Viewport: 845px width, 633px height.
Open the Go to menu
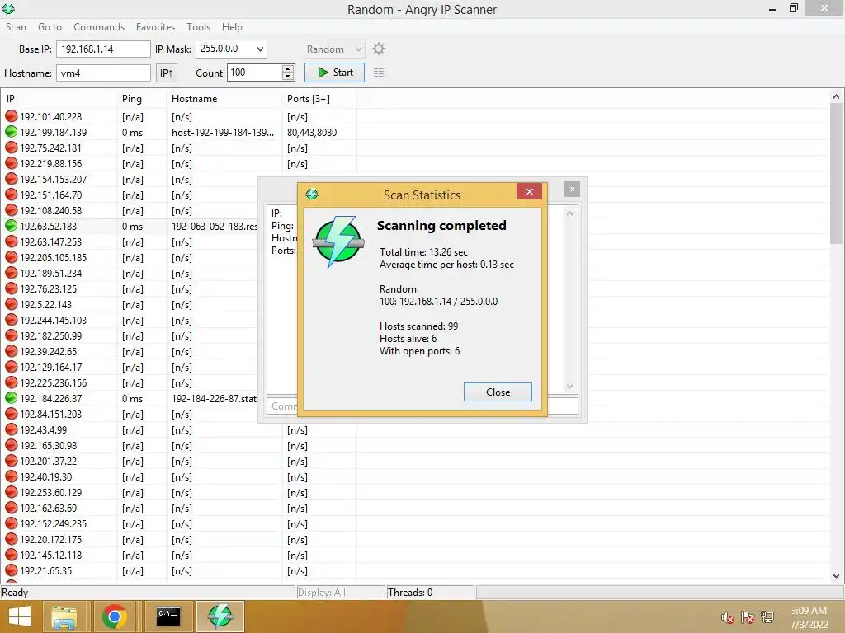pyautogui.click(x=50, y=27)
